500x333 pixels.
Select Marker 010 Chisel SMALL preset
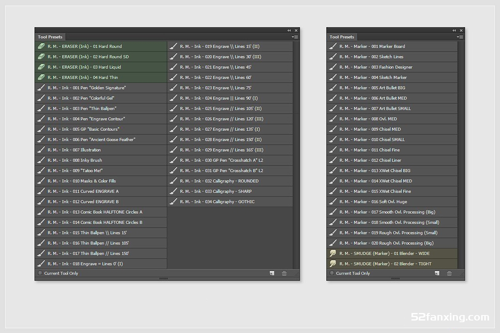pos(392,140)
